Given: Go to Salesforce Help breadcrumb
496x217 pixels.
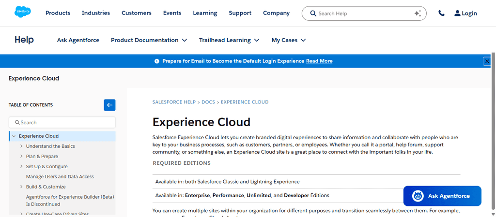Looking at the screenshot, I should pyautogui.click(x=174, y=102).
